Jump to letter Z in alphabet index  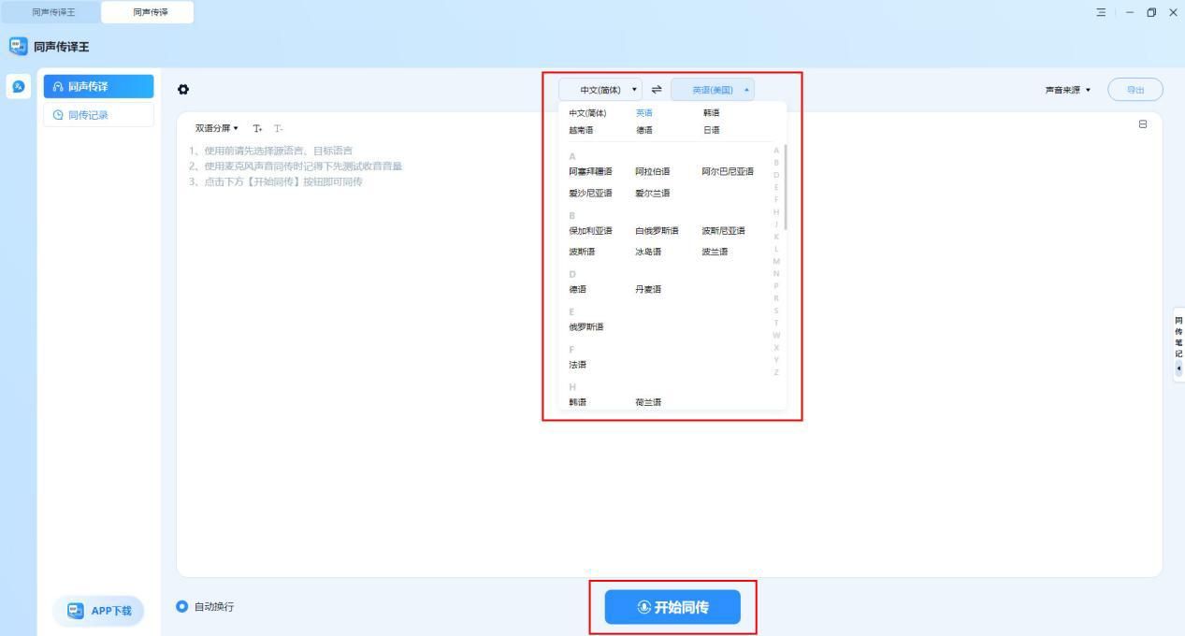coord(776,372)
